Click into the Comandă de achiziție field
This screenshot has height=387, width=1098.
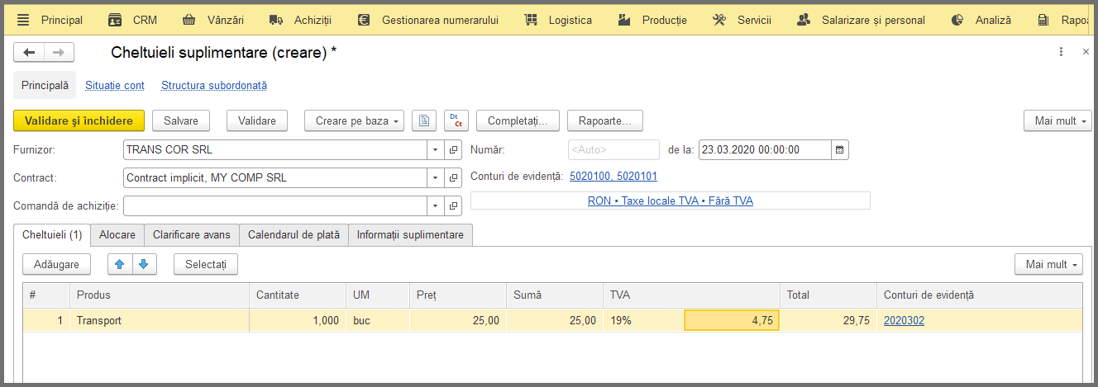275,205
